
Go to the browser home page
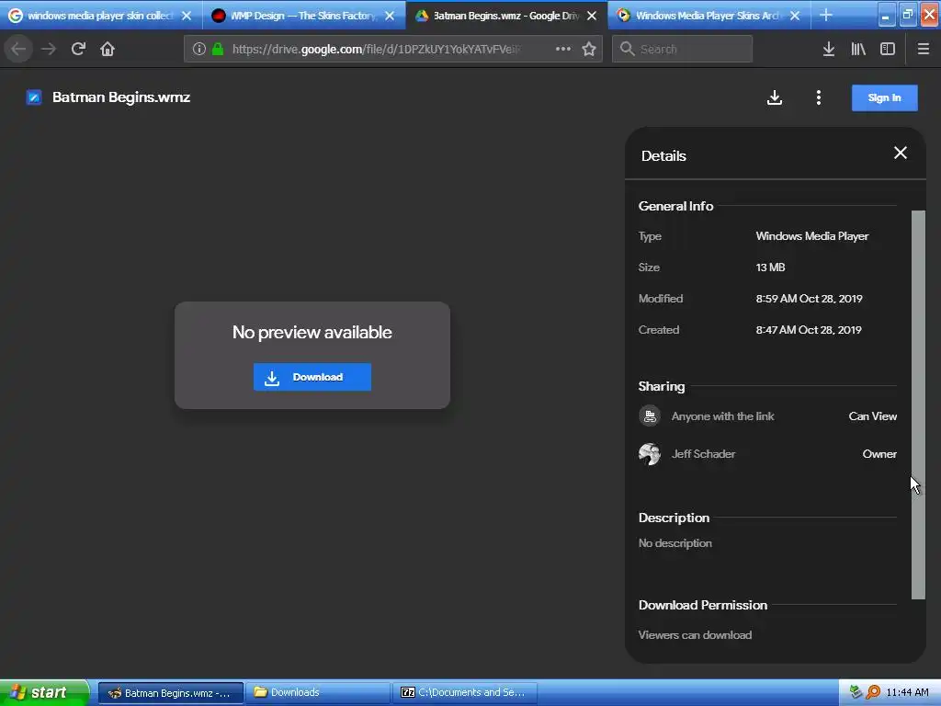(x=108, y=49)
